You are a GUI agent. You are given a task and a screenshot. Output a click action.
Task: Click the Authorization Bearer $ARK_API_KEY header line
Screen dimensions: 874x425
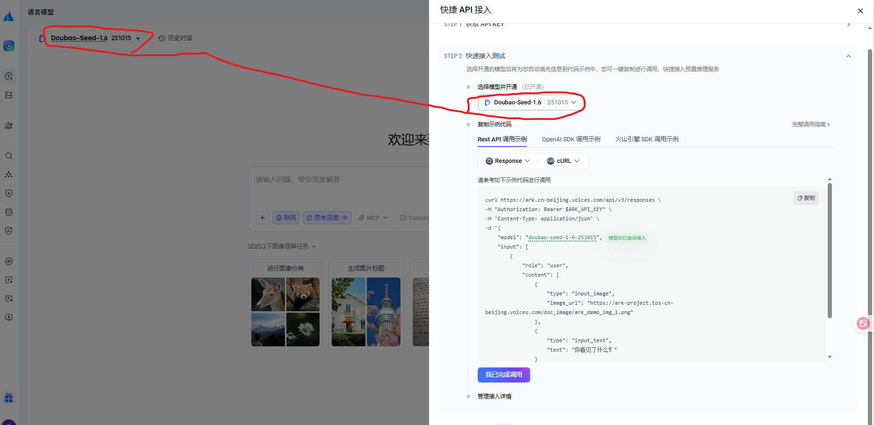[x=548, y=210]
